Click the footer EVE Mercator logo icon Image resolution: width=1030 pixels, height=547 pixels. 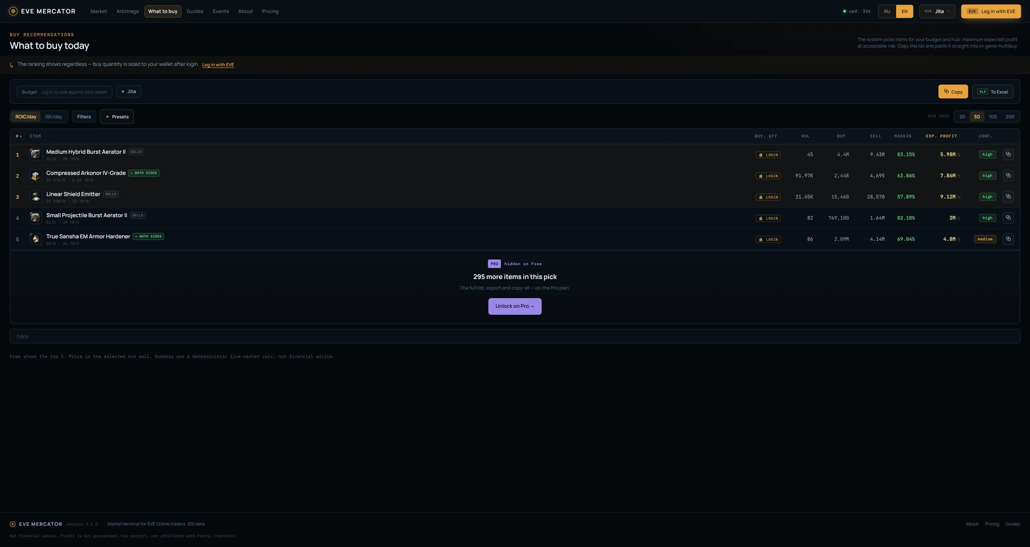pyautogui.click(x=12, y=524)
